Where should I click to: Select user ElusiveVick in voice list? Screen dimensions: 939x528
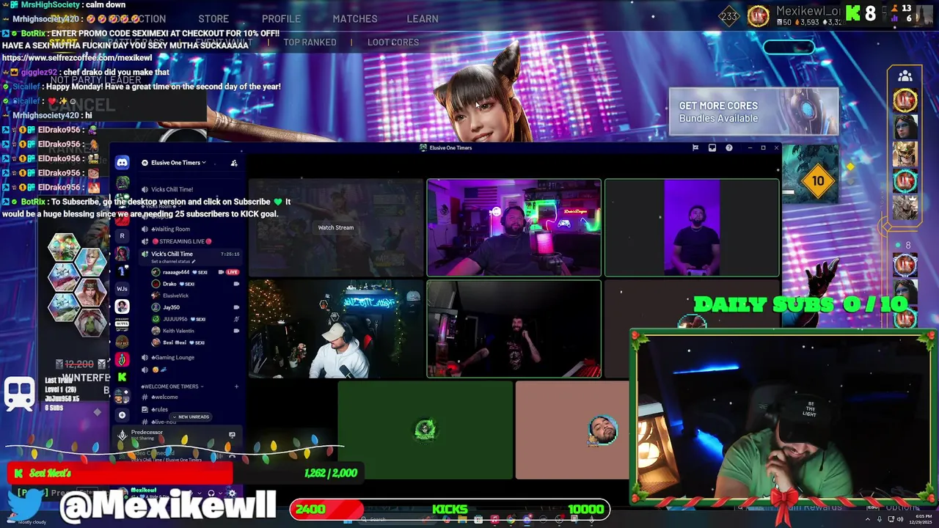coord(175,296)
